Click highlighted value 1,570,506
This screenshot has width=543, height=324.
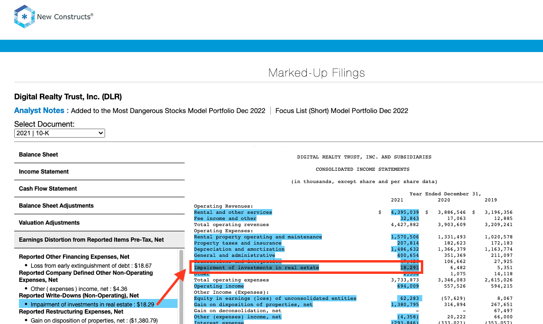tap(405, 237)
